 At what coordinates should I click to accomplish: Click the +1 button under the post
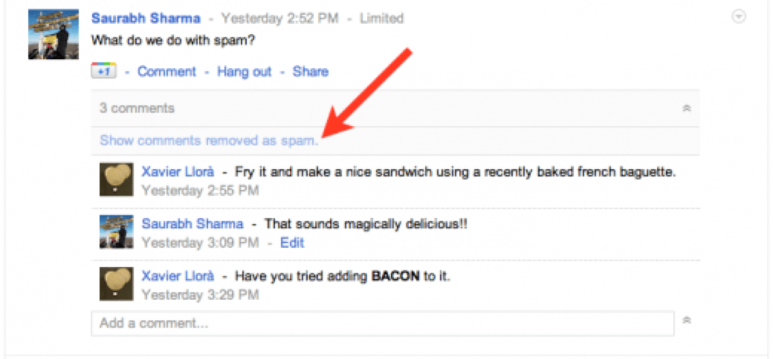[103, 71]
